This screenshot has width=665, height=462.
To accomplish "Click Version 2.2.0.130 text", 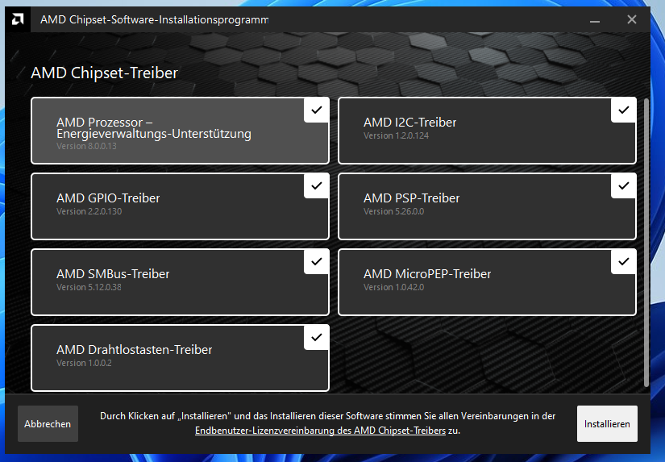I will pos(89,212).
